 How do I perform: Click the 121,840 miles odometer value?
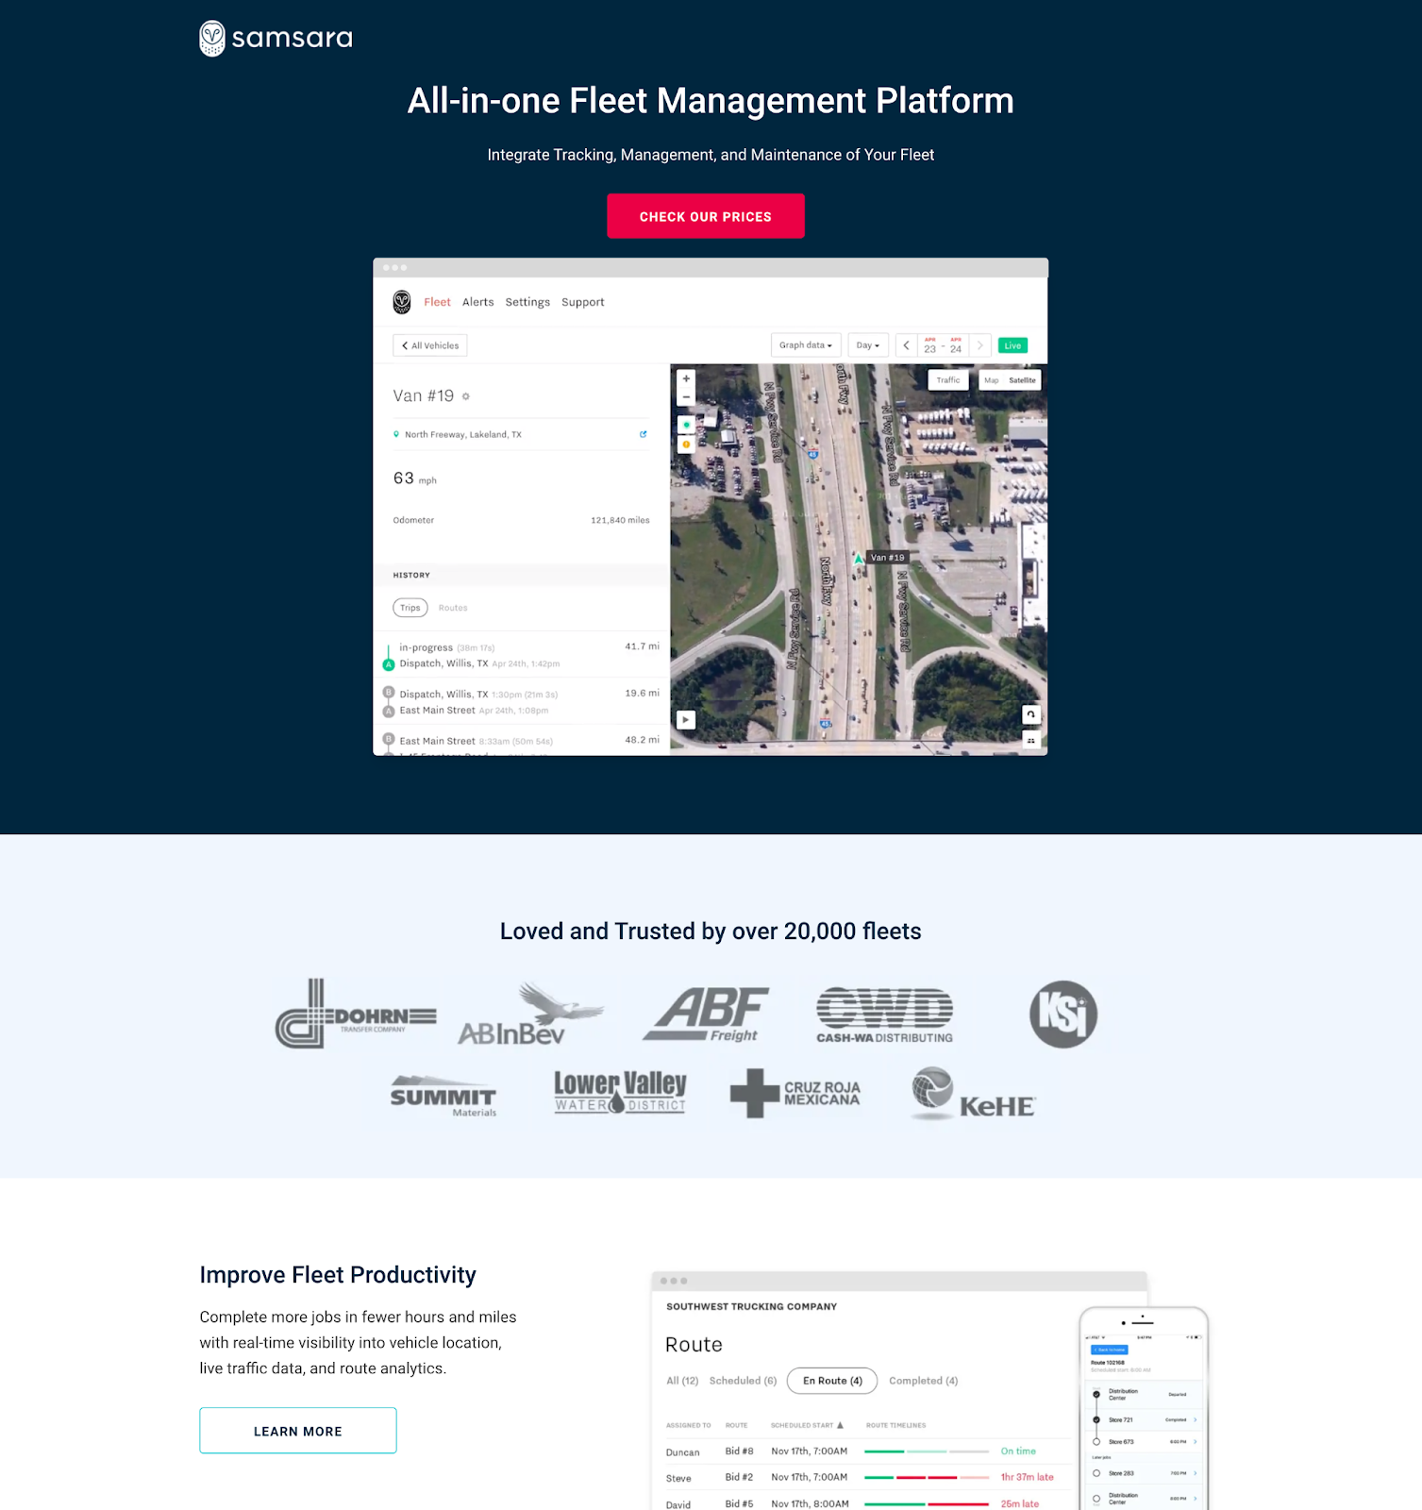tap(620, 520)
